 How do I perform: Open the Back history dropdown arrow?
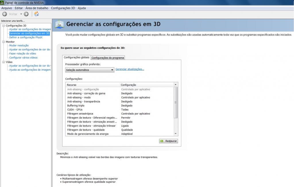click(21, 14)
